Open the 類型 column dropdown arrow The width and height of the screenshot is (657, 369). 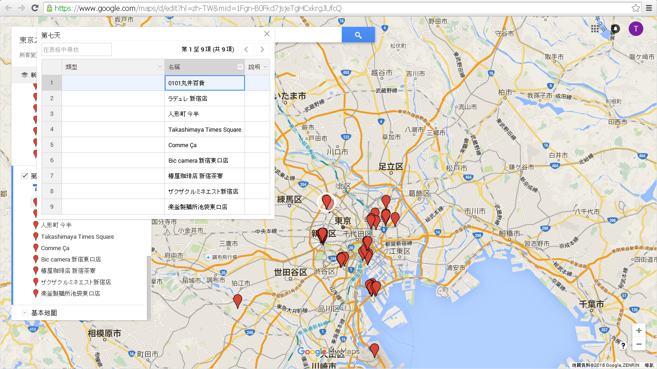tap(160, 67)
